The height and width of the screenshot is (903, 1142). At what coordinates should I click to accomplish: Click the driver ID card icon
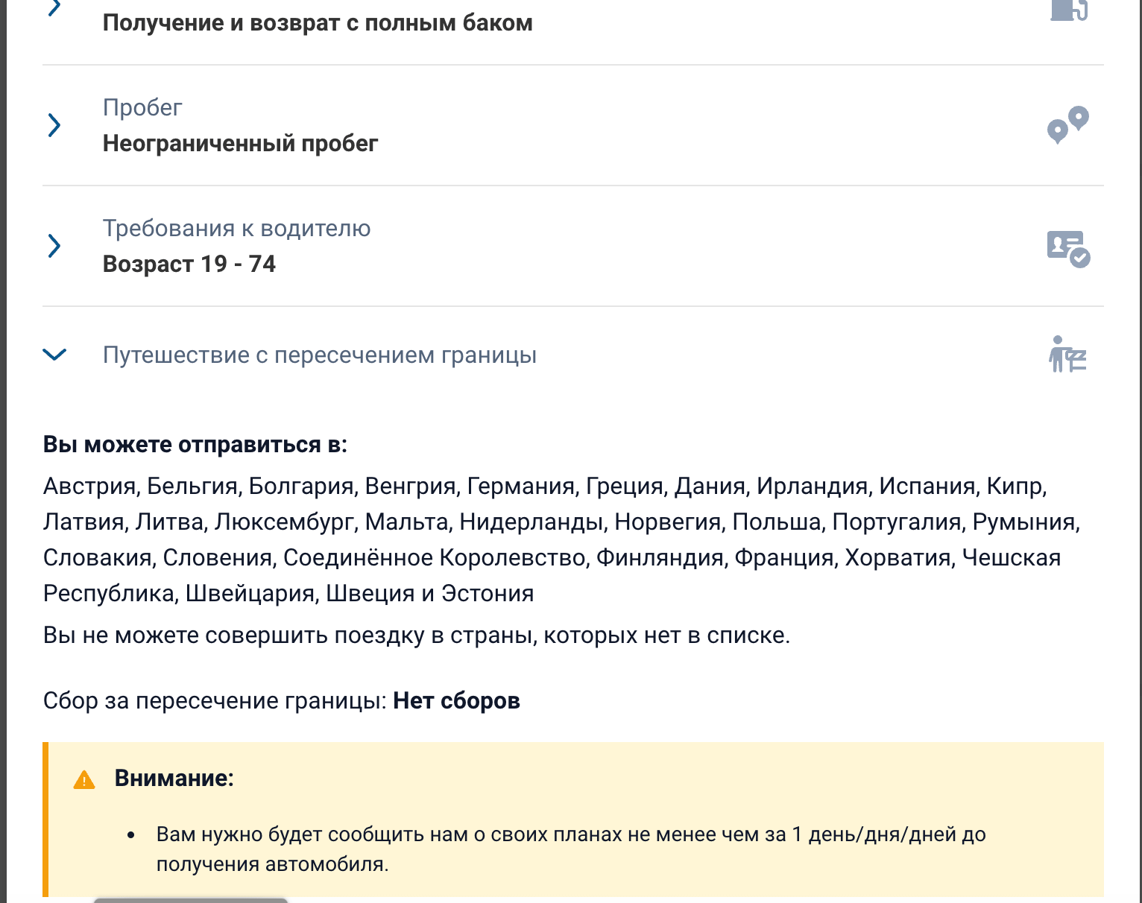(x=1067, y=248)
